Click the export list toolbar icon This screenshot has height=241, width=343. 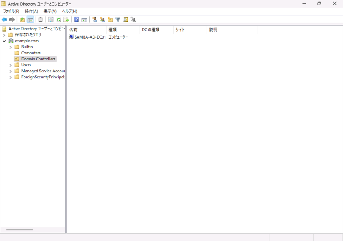pyautogui.click(x=66, y=20)
